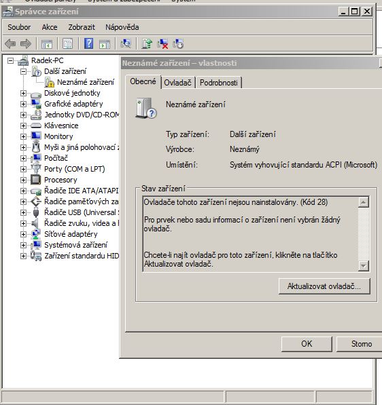Click the blue Help question mark icon
Viewport: 382px width, 405px height.
point(88,43)
